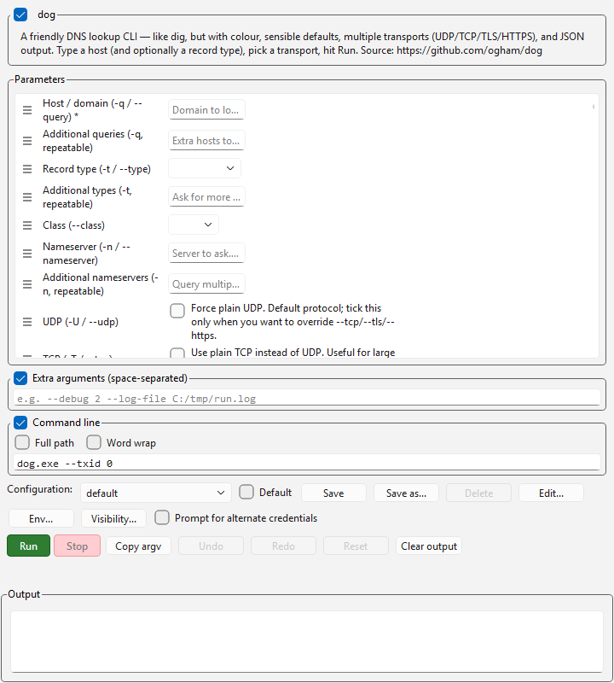Open the Visibility... settings
Image resolution: width=614 pixels, height=683 pixels.
coord(113,518)
